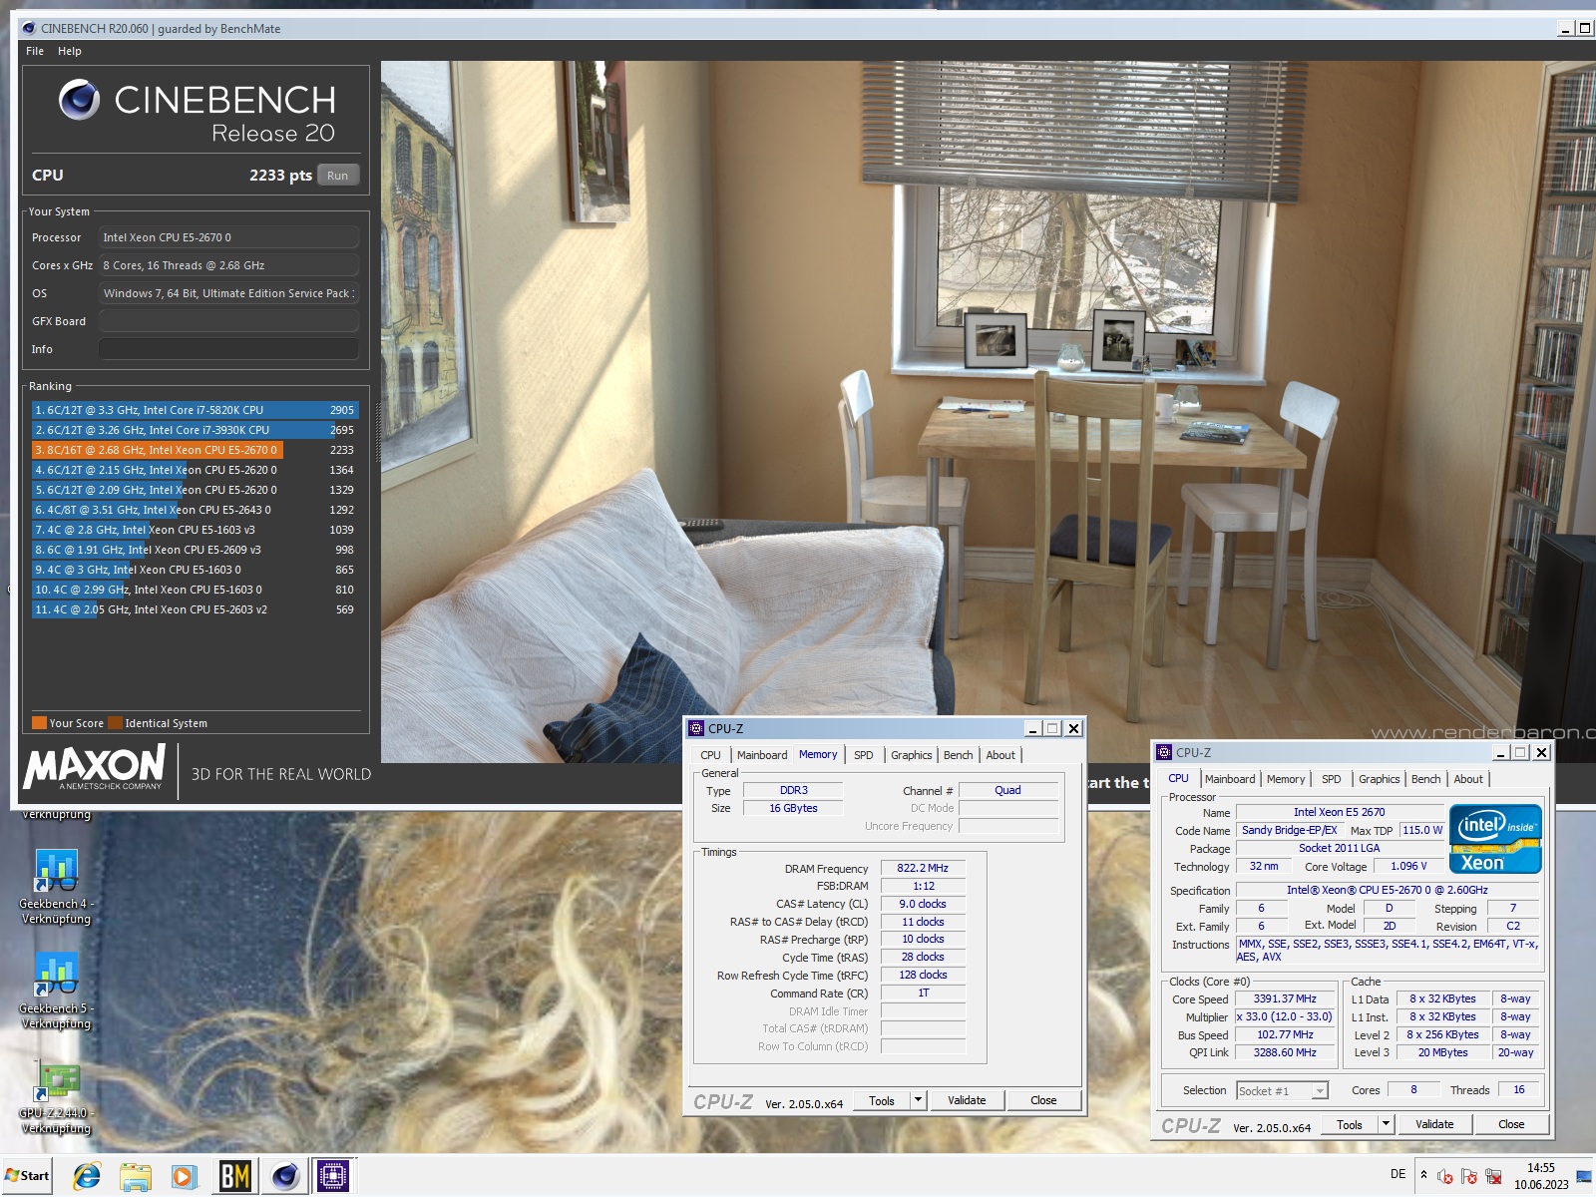Click Close in right CPU-Z window
Viewport: 1596px width, 1197px height.
[1511, 1124]
